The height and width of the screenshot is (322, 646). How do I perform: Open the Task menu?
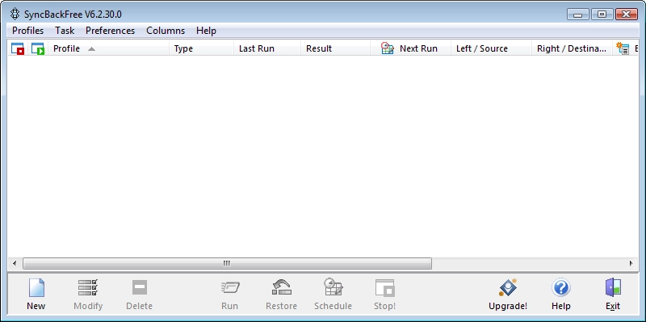tap(65, 31)
